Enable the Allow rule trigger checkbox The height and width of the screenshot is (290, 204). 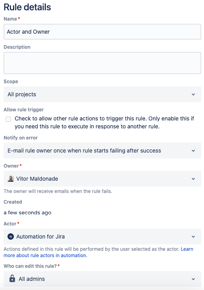8,119
